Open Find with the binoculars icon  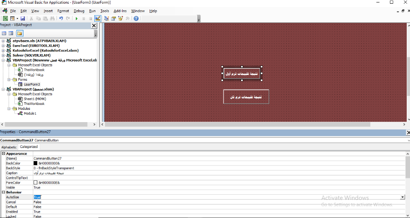coord(52,18)
